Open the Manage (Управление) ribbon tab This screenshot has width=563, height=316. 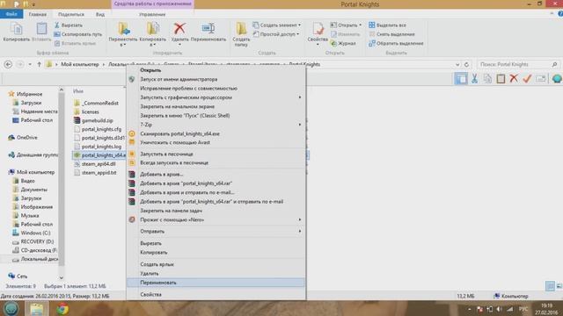[152, 14]
